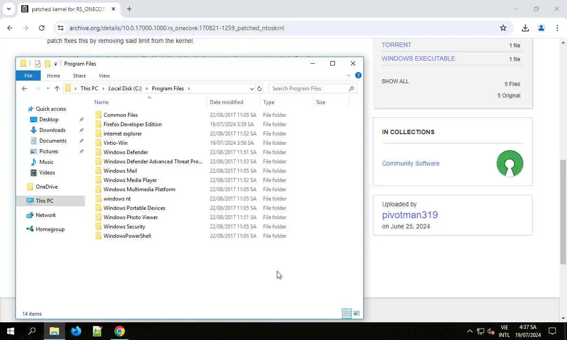Expand the chevron after This PC in path
This screenshot has height=340, width=567.
(103, 89)
